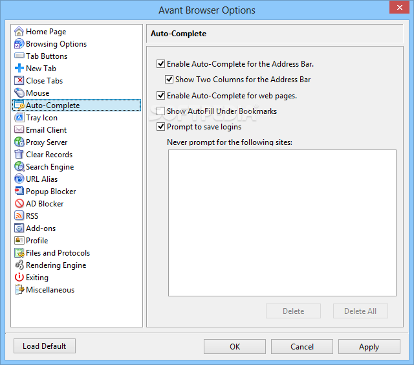This screenshot has width=414, height=365.
Task: Uncheck Show Two Columns for Address Bar
Action: [x=169, y=80]
